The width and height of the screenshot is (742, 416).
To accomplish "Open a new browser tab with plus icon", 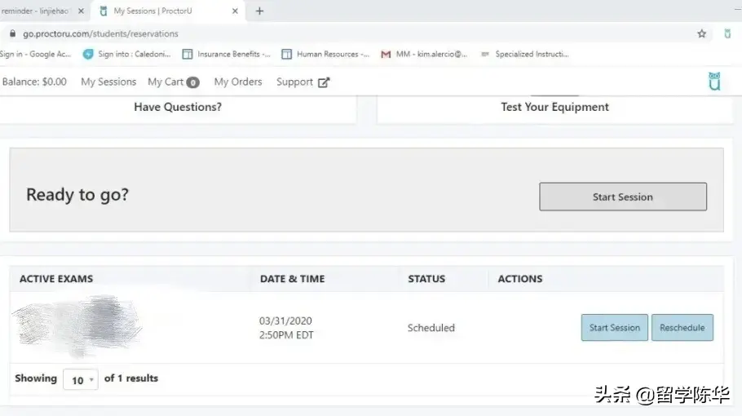I will 259,11.
